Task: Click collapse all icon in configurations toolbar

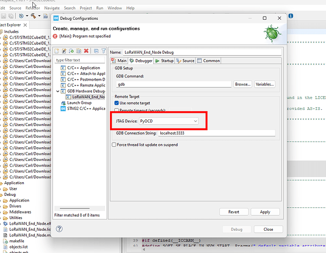Action: click(x=95, y=51)
